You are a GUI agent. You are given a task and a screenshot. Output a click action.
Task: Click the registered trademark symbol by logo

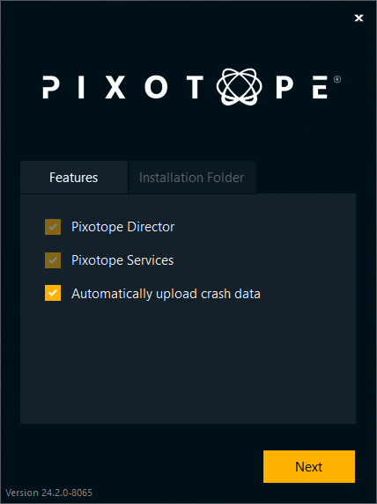pyautogui.click(x=337, y=79)
